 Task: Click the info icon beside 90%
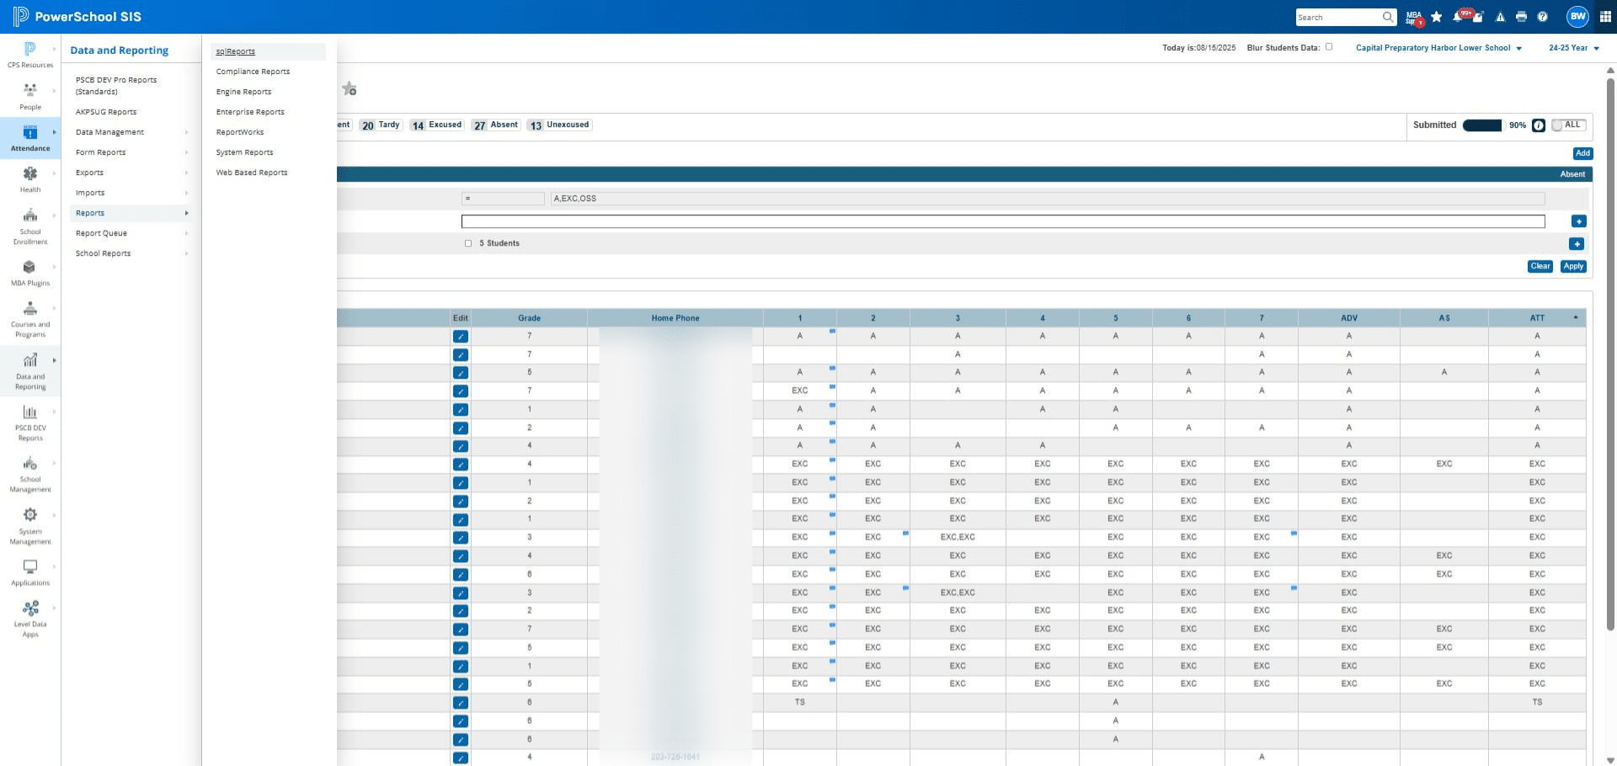[x=1539, y=125]
